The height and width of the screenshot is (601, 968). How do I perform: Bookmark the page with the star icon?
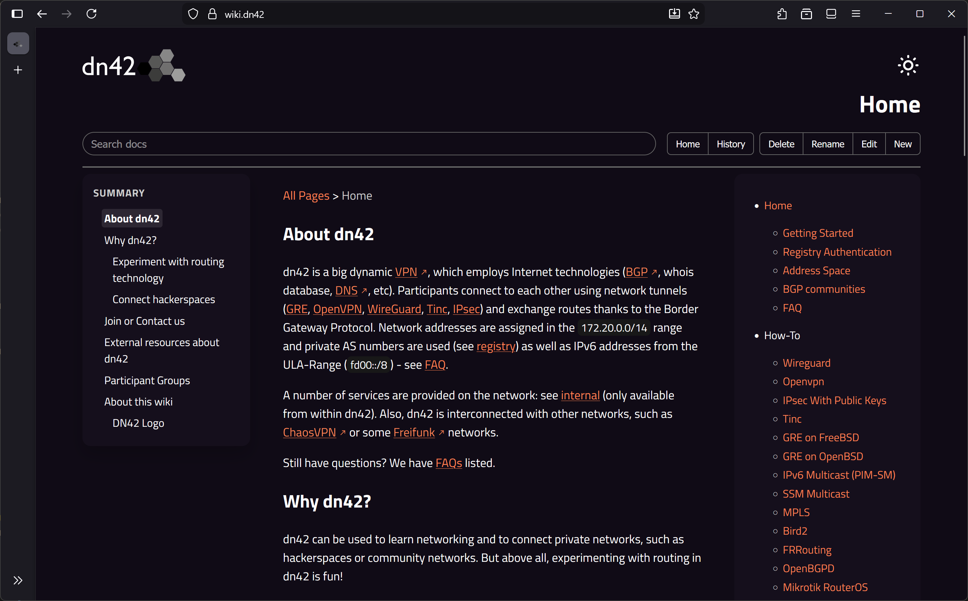coord(693,13)
